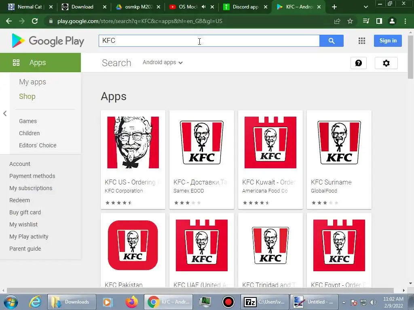Viewport: 414px width, 310px height.
Task: Open the Parent guide link
Action: [x=25, y=249]
